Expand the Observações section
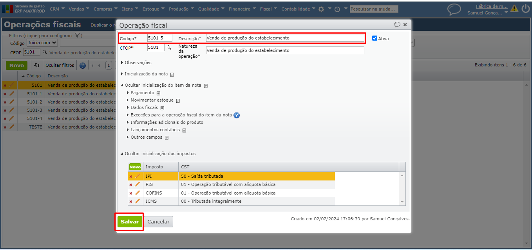 tap(136, 62)
